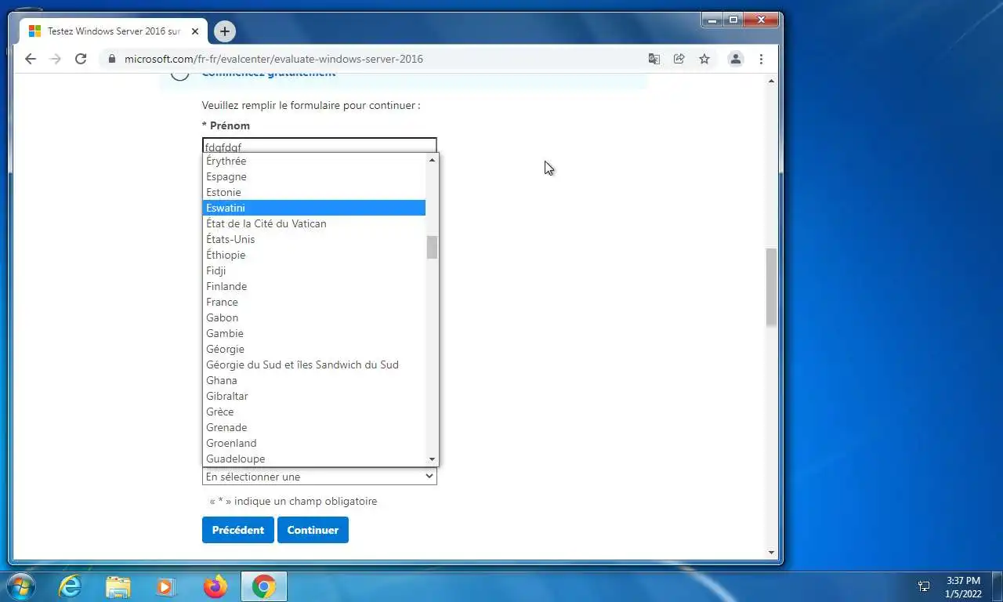
Task: Select États-Unis in the country list
Action: tap(313, 239)
